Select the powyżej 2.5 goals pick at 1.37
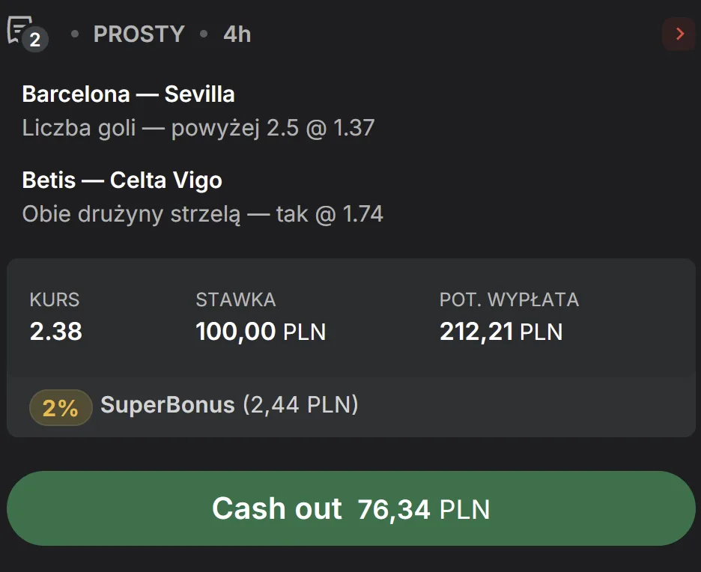Screen dimensions: 701x572 tap(198, 127)
